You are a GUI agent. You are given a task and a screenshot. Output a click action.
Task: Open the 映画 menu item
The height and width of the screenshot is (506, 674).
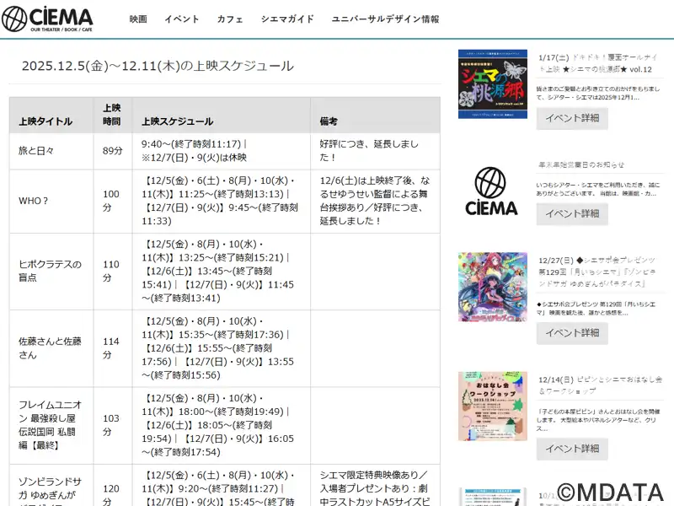pyautogui.click(x=138, y=19)
